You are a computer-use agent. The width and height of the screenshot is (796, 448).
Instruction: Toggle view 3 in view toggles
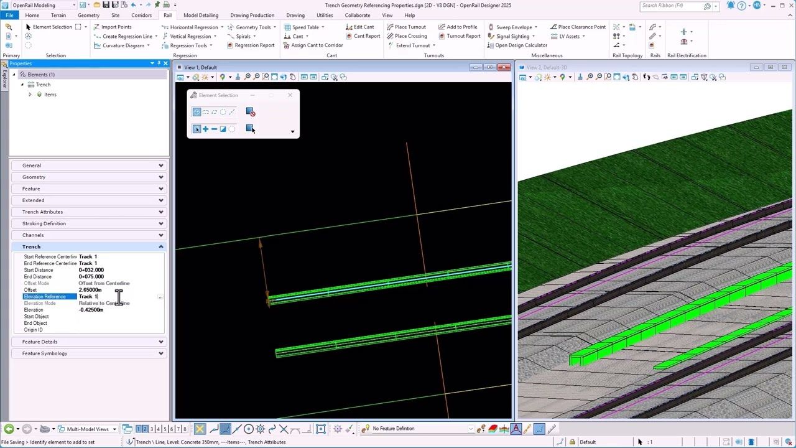coord(152,429)
